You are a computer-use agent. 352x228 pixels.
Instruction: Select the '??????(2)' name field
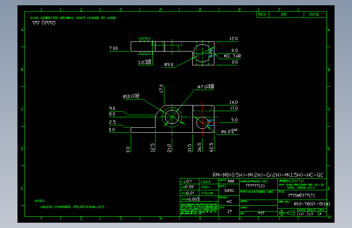click(x=255, y=186)
